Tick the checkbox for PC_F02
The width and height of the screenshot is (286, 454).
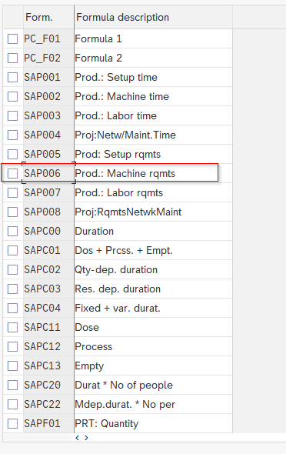(12, 58)
